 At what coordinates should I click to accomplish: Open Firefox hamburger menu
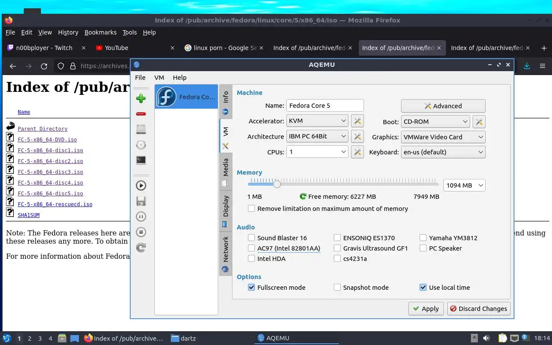tap(543, 66)
